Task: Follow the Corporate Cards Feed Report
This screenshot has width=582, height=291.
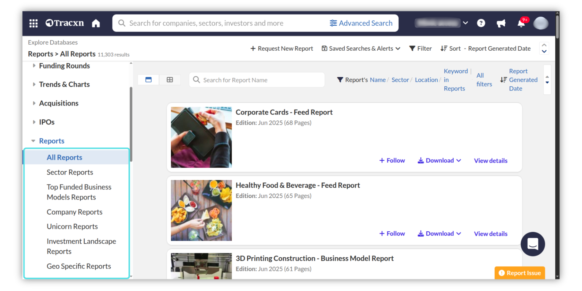Action: pyautogui.click(x=392, y=160)
